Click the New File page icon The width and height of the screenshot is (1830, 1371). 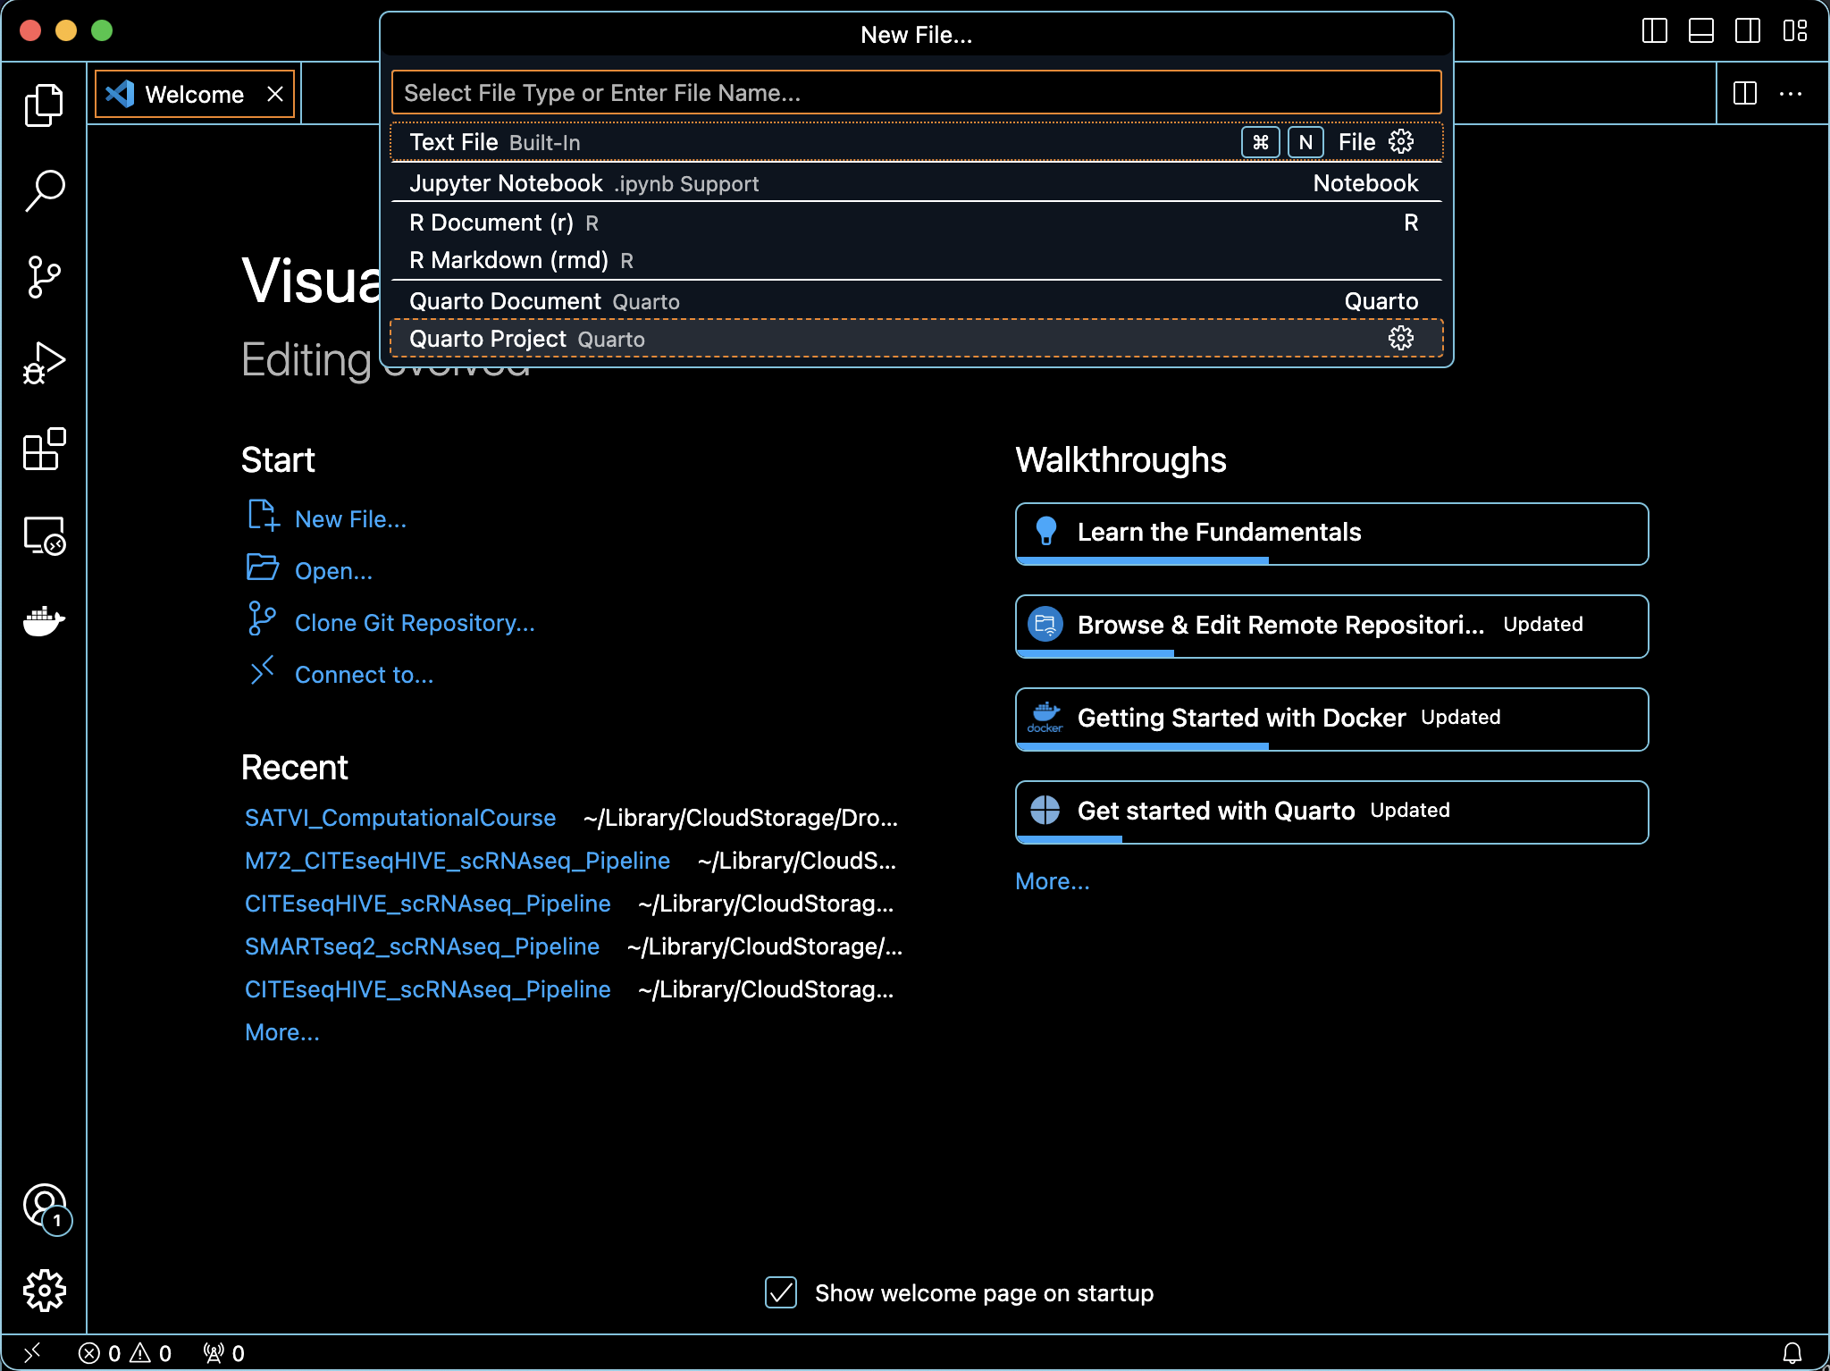pyautogui.click(x=263, y=516)
